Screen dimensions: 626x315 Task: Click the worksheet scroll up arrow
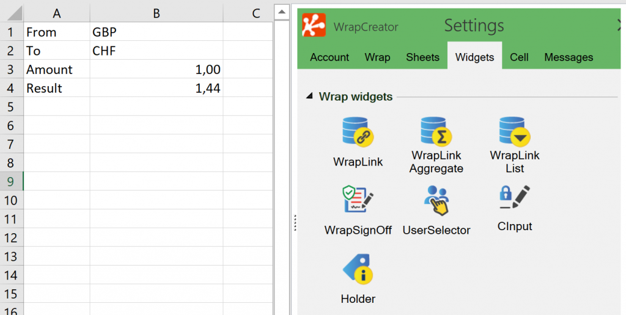[281, 12]
